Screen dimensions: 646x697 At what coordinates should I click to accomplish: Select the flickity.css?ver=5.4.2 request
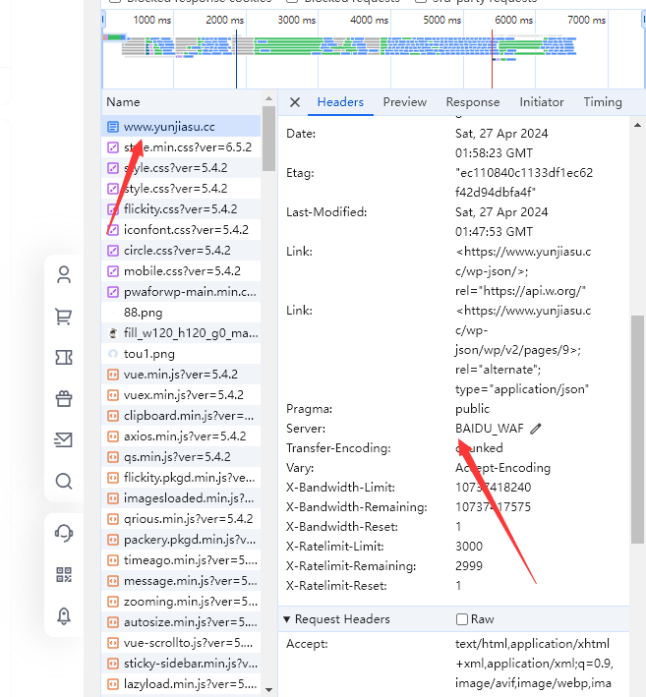[x=181, y=209]
